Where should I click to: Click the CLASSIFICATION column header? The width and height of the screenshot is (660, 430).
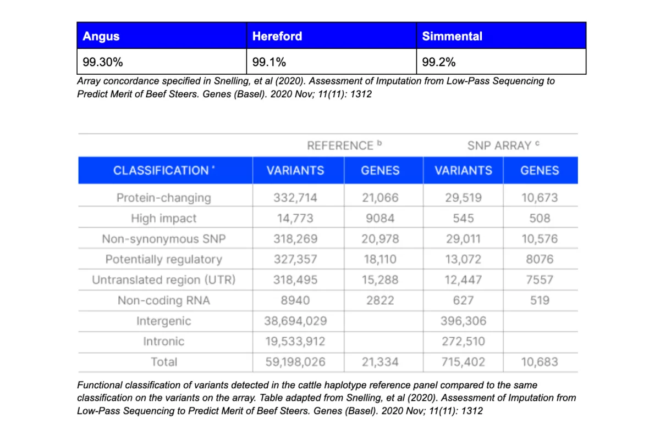163,170
